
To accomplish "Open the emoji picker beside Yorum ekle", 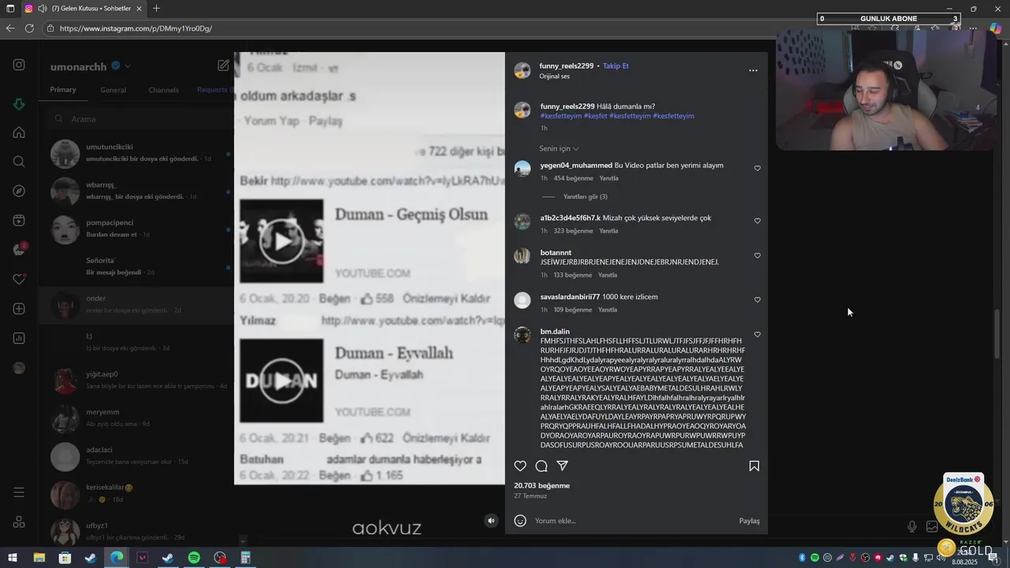I will [520, 521].
